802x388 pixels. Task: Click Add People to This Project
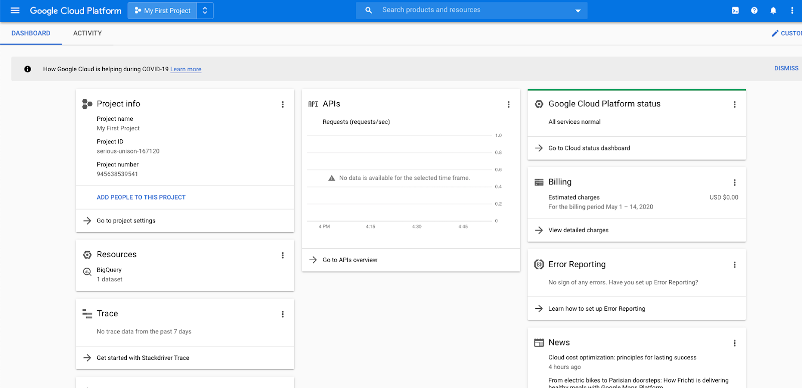coord(141,198)
